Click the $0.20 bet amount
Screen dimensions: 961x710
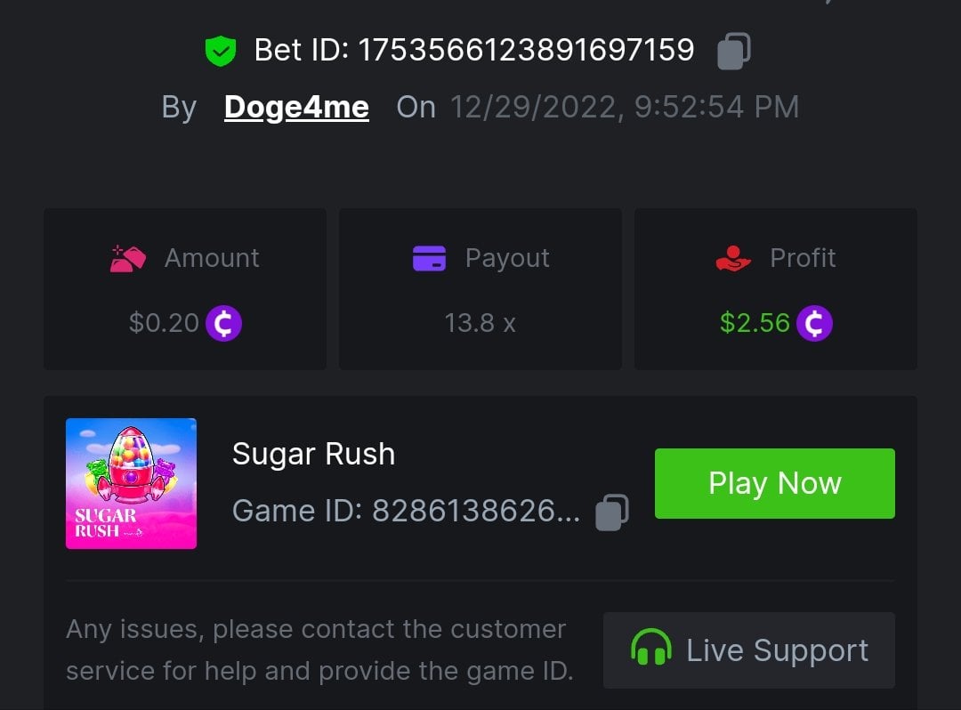coord(164,322)
